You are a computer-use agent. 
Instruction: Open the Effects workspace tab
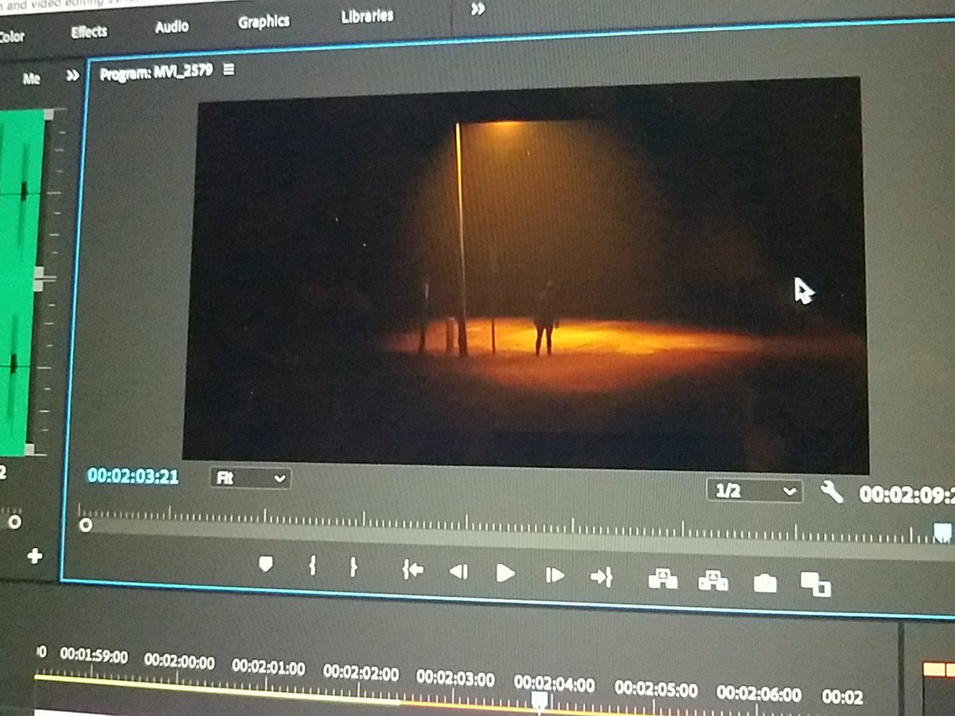[x=88, y=32]
